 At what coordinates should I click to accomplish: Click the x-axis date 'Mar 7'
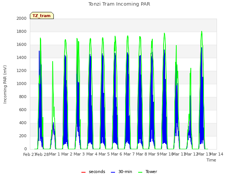tap(129, 154)
